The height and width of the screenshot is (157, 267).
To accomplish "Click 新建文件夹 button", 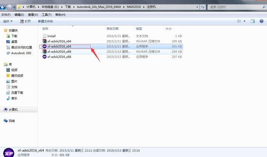I will pos(45,21).
